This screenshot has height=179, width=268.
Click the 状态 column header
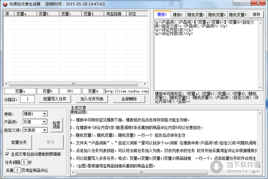coord(137,14)
